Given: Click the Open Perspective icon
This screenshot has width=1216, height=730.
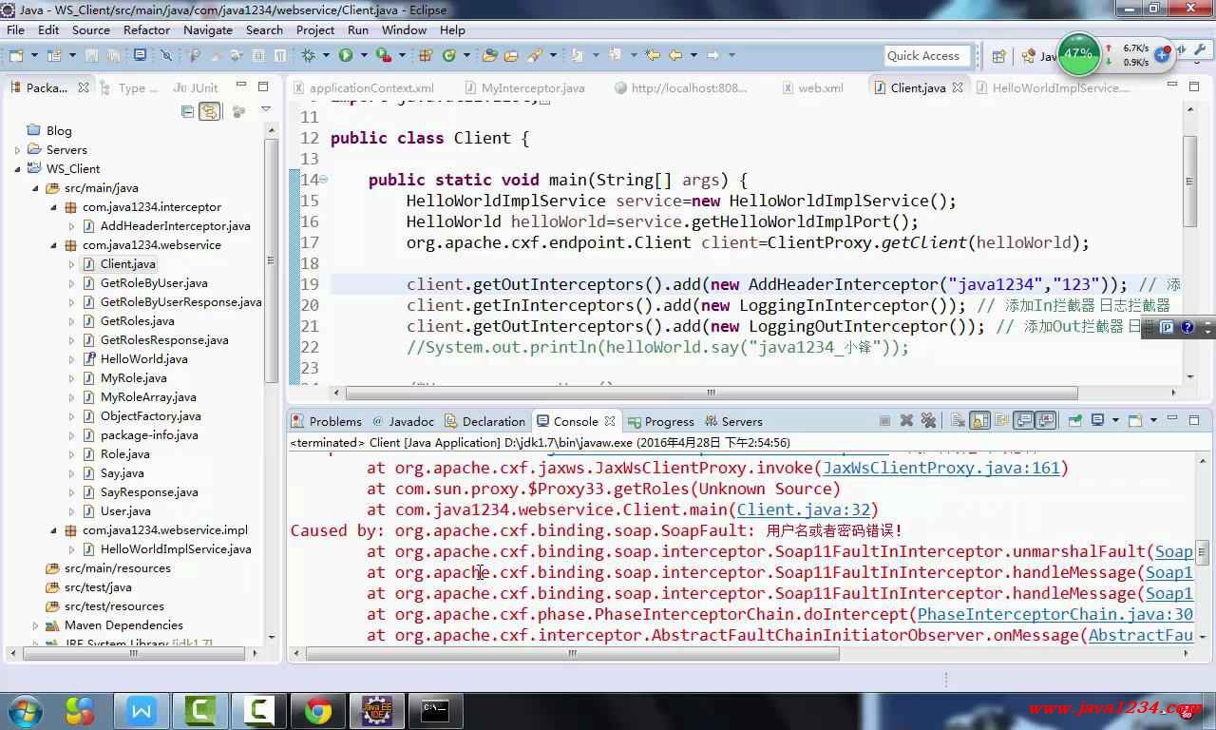Looking at the screenshot, I should tap(998, 56).
